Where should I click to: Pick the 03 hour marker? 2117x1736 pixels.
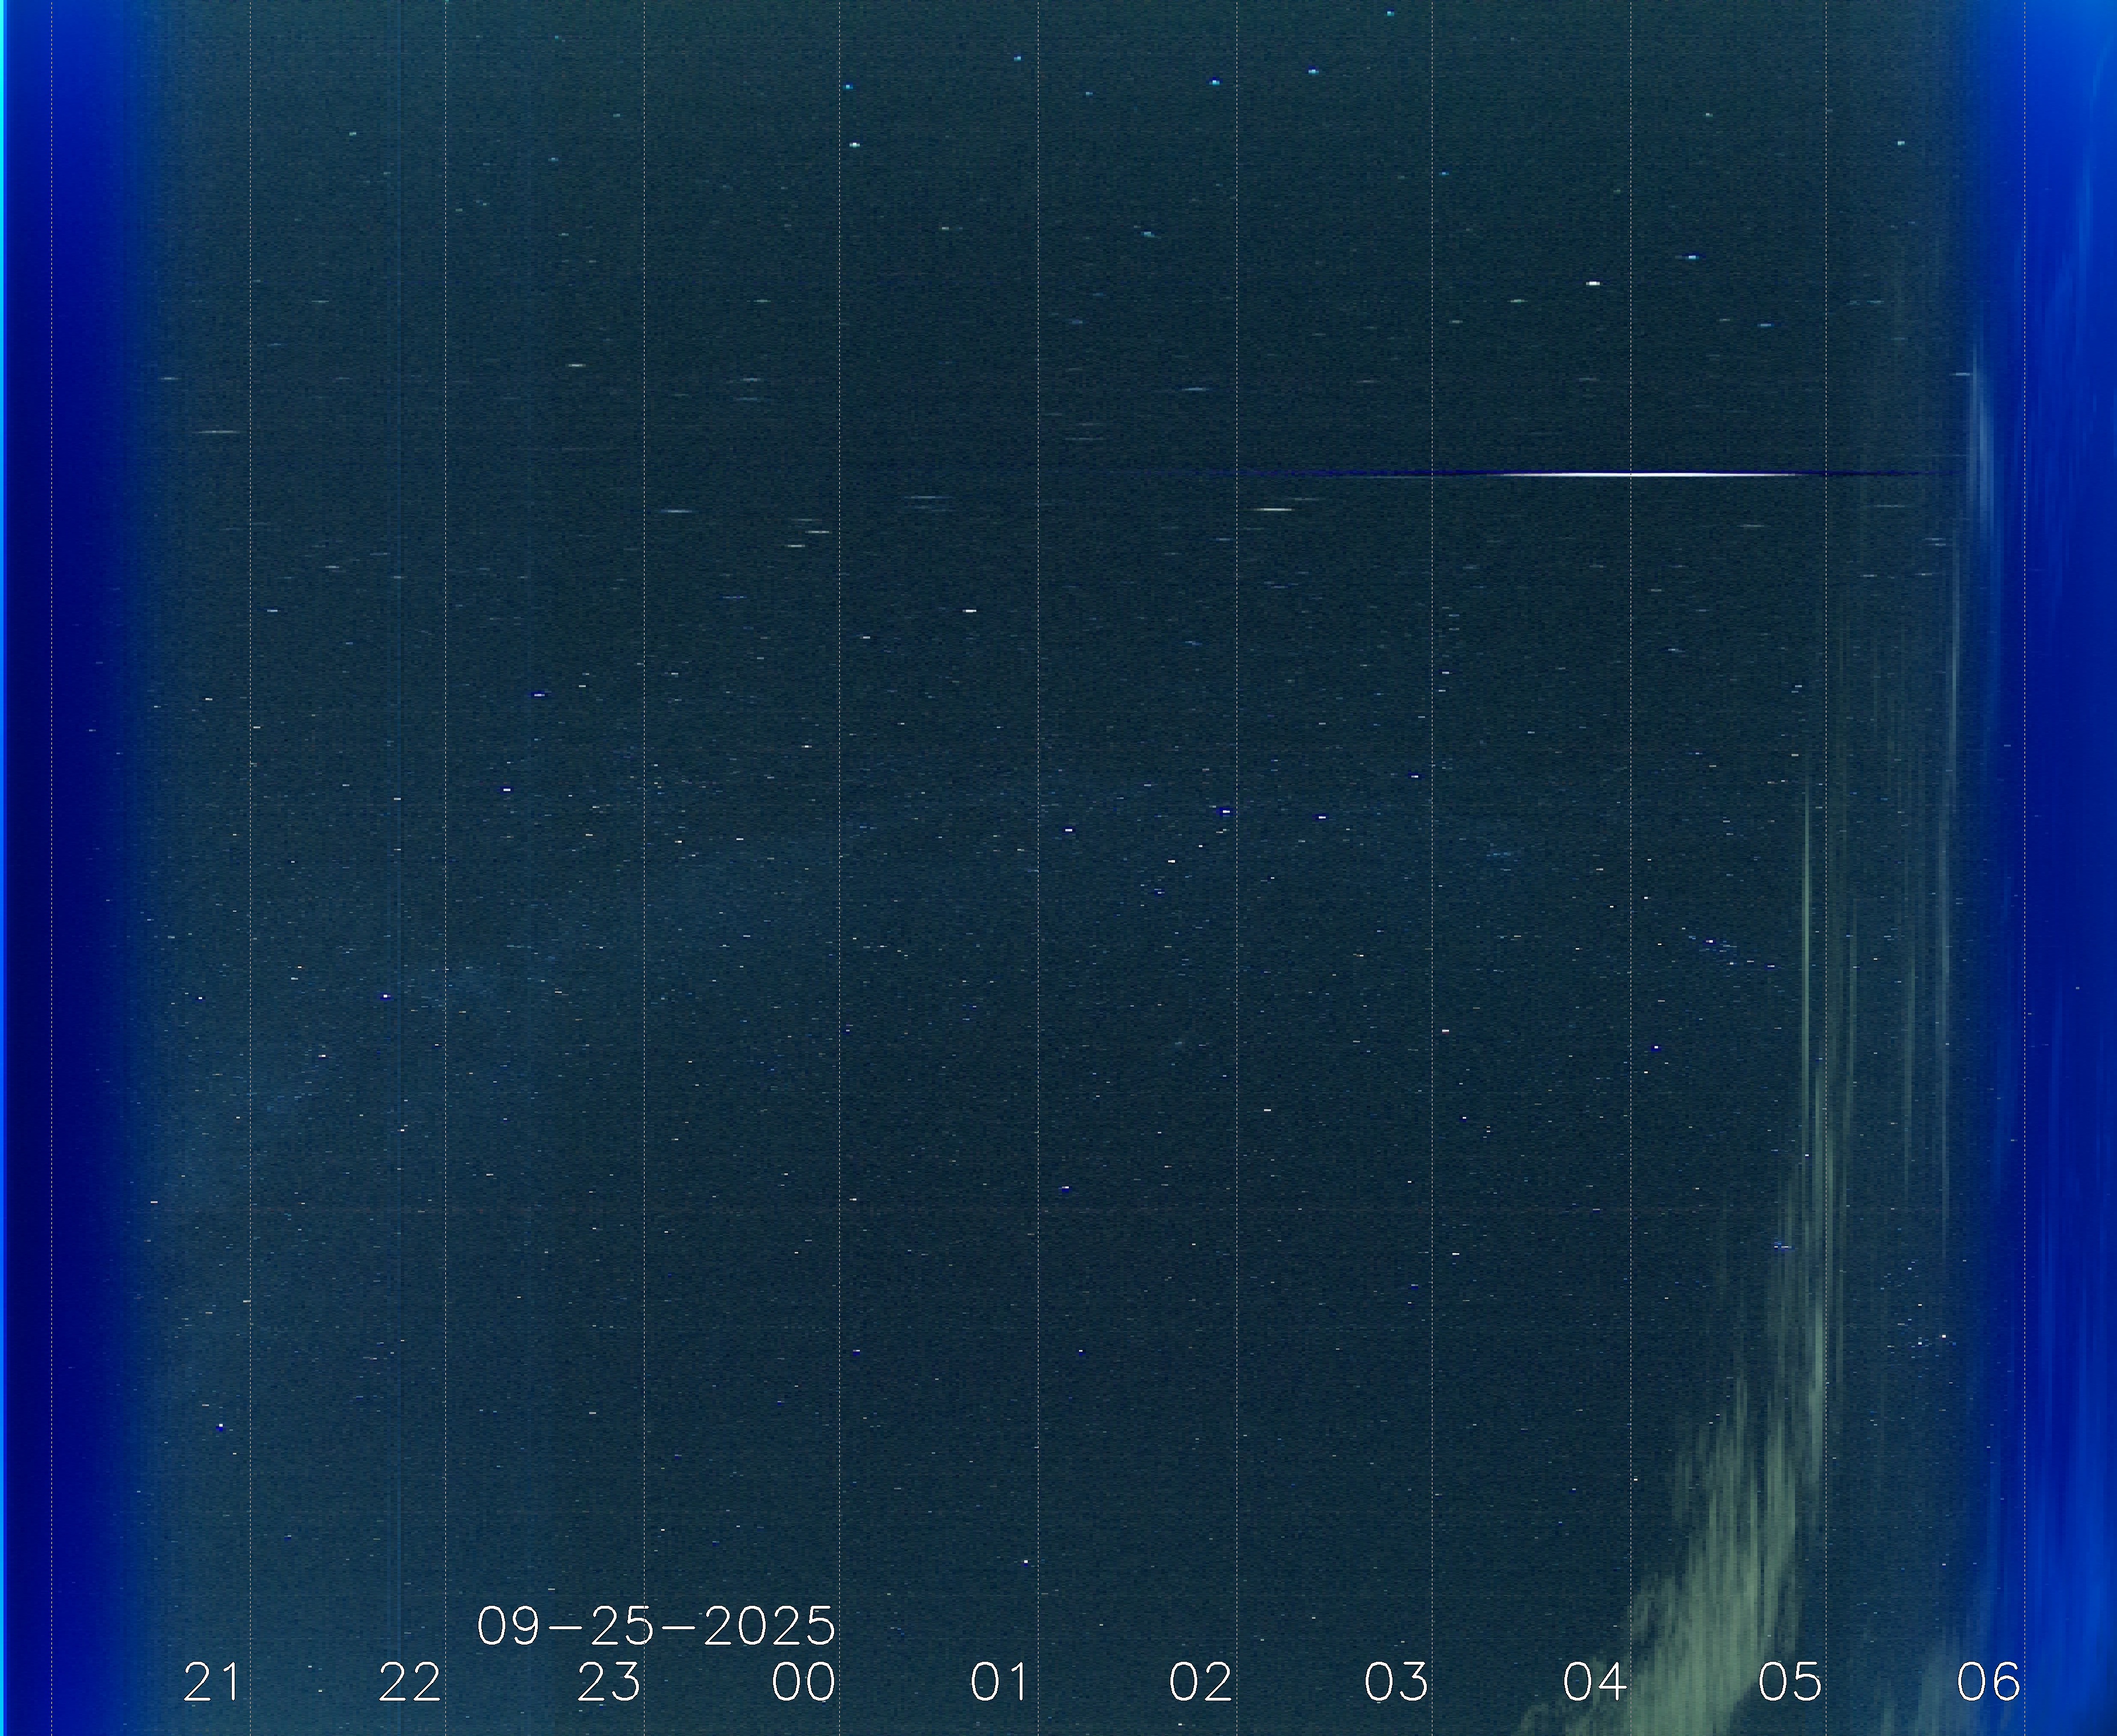1396,1683
